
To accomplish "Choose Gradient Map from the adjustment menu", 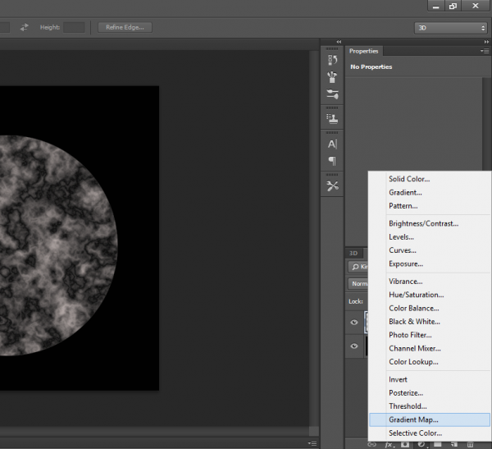I will tap(413, 419).
